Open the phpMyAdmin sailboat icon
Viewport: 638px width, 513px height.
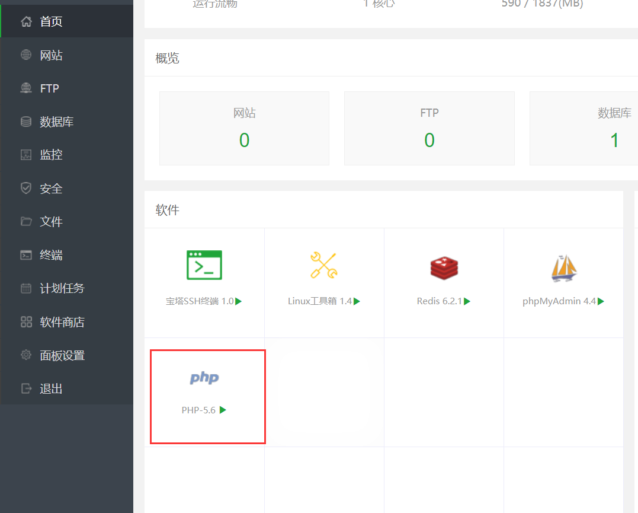[x=564, y=268]
